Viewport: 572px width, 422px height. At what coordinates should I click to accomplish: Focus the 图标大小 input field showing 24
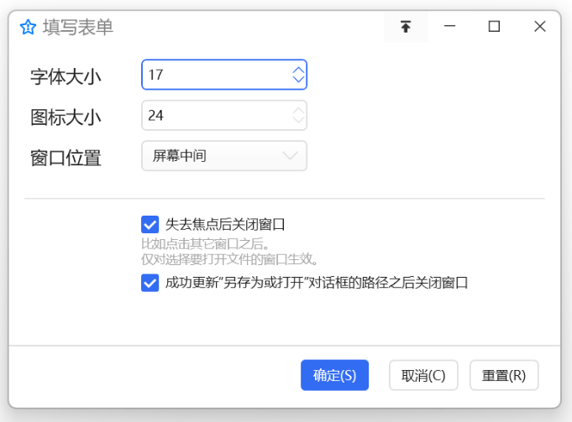click(x=224, y=115)
